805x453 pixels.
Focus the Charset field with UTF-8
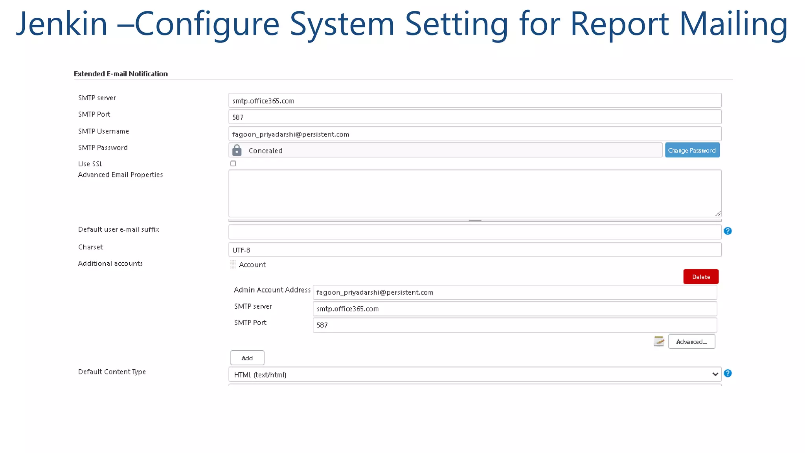click(475, 250)
